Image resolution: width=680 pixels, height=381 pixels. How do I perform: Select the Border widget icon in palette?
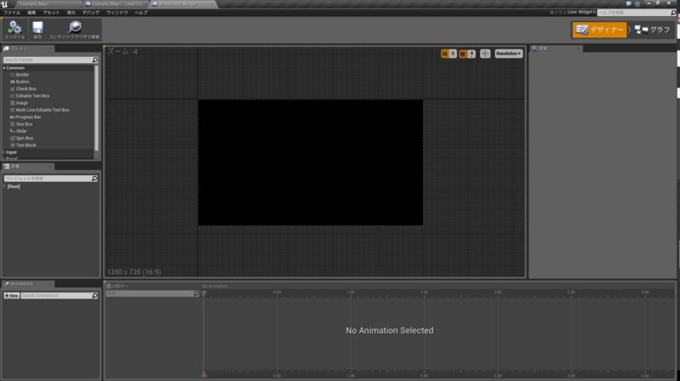(13, 75)
